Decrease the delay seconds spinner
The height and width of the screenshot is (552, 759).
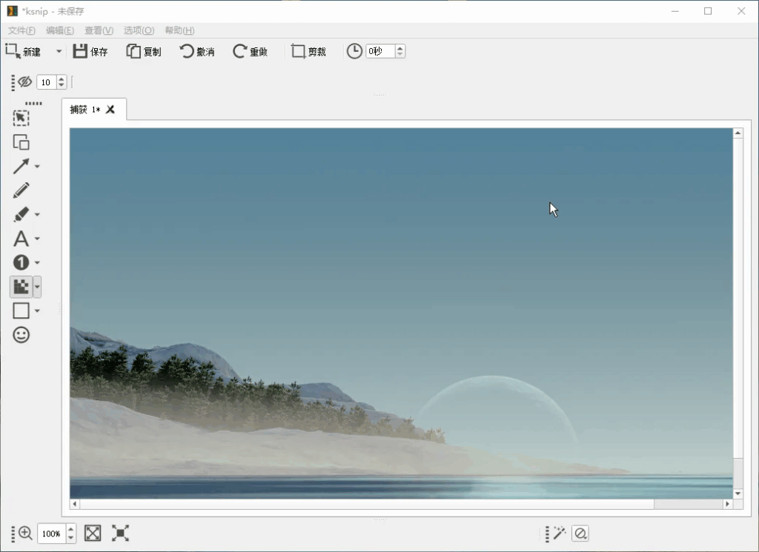point(400,55)
